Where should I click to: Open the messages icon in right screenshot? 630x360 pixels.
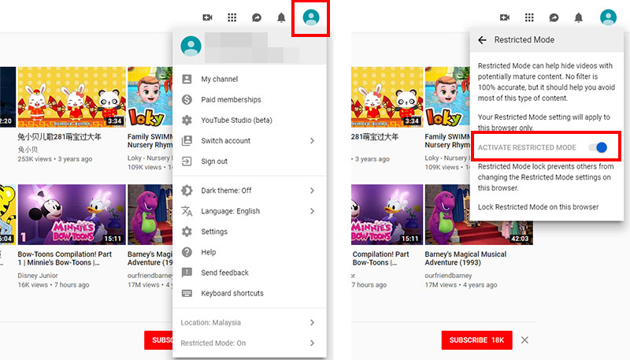pyautogui.click(x=554, y=17)
